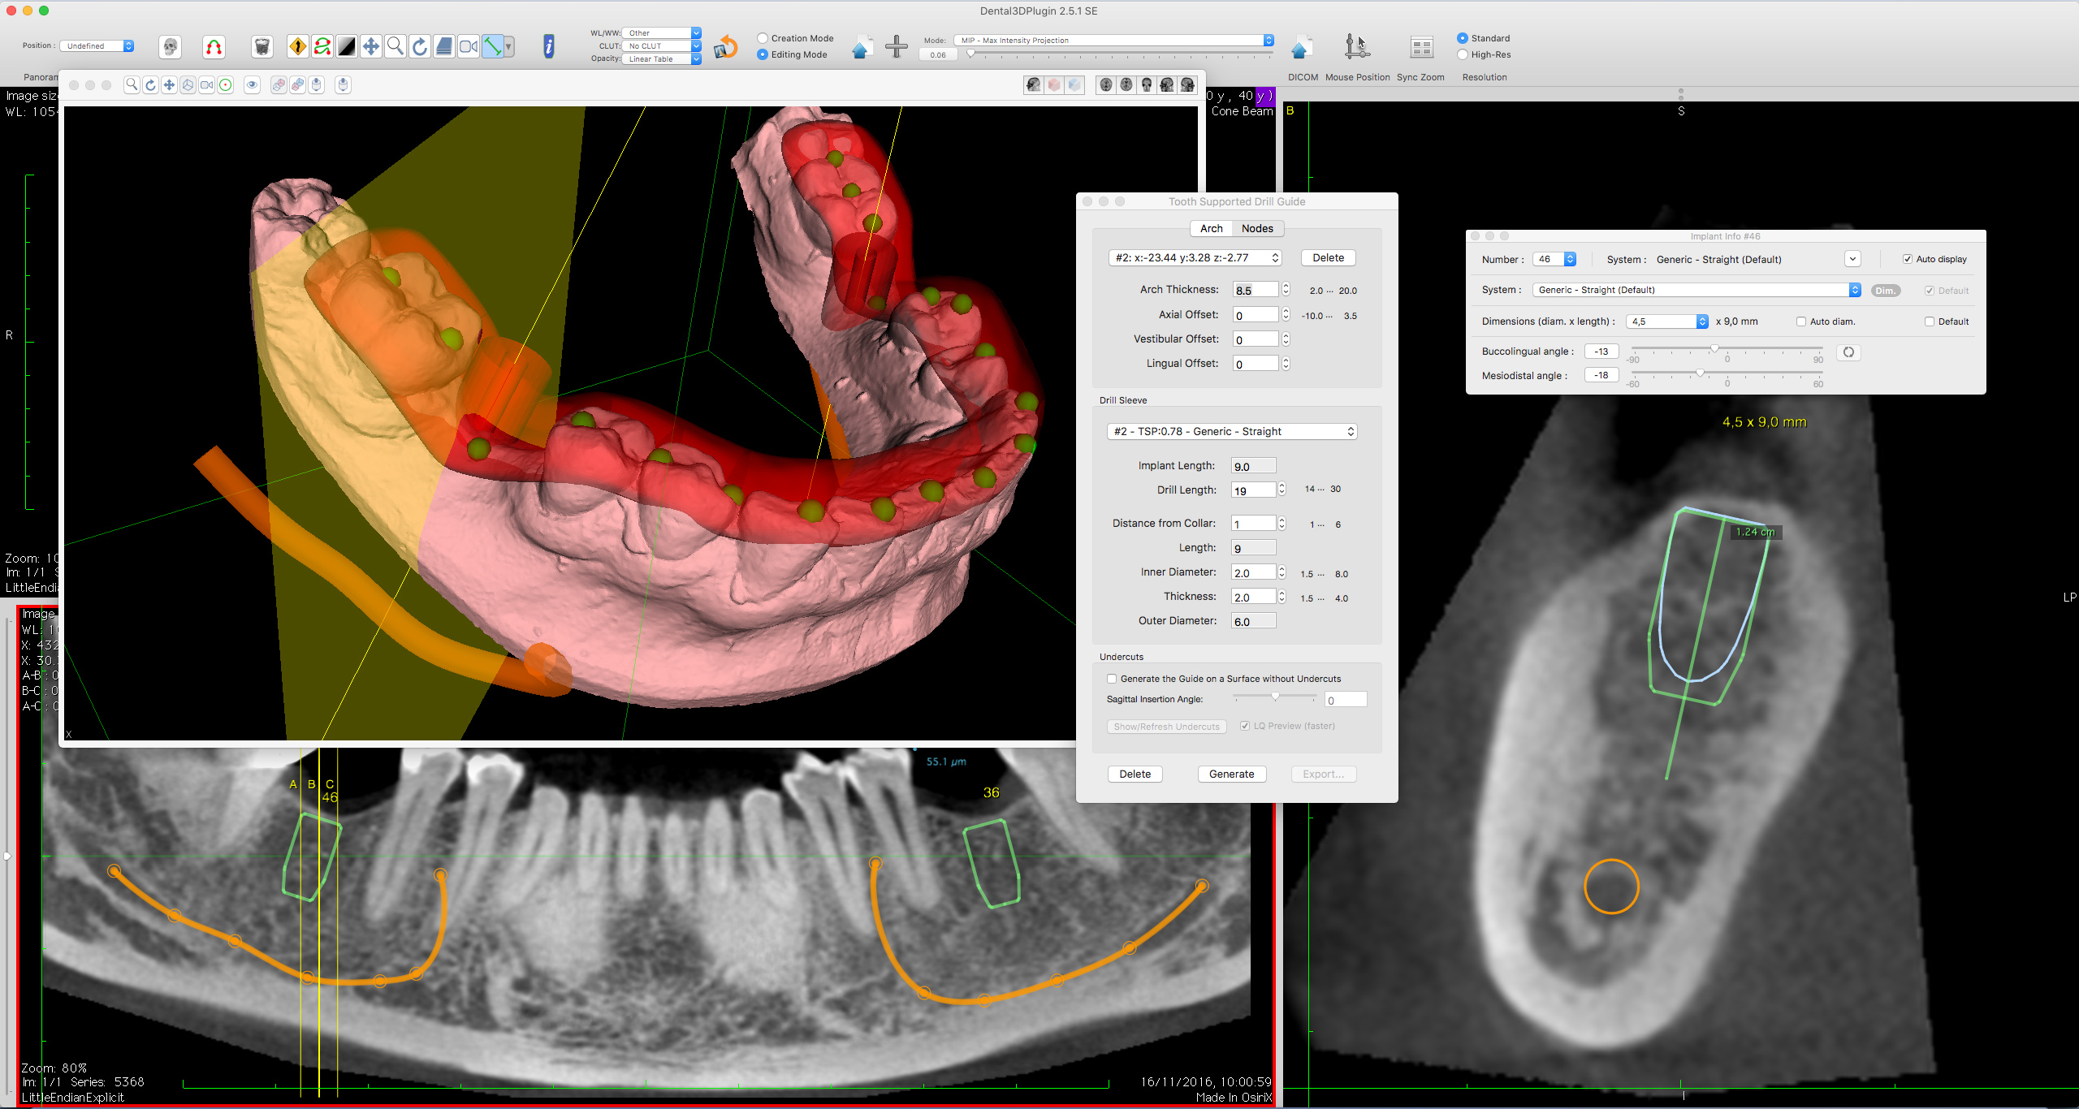The image size is (2079, 1109).
Task: Open the WL/WW dropdown showing Other
Action: 662,33
